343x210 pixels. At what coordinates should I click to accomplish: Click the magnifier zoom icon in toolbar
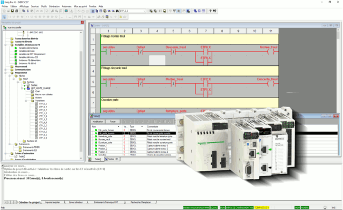click(x=57, y=11)
